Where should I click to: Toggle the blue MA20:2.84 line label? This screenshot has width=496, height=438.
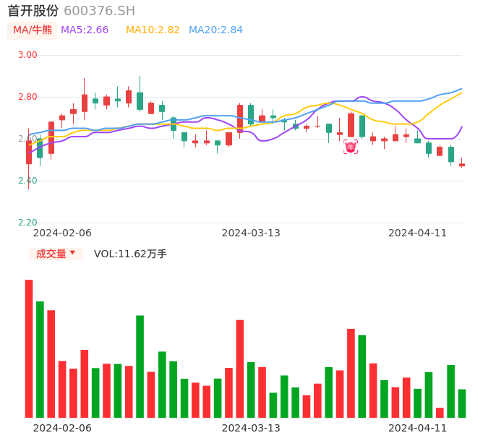point(215,30)
